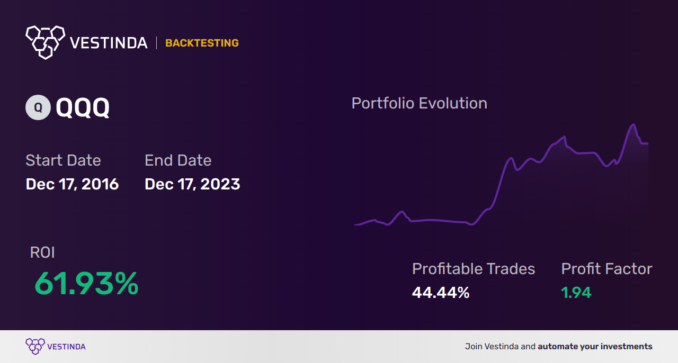The image size is (678, 363).
Task: Click the 44.44% profitable trades value
Action: click(x=441, y=292)
